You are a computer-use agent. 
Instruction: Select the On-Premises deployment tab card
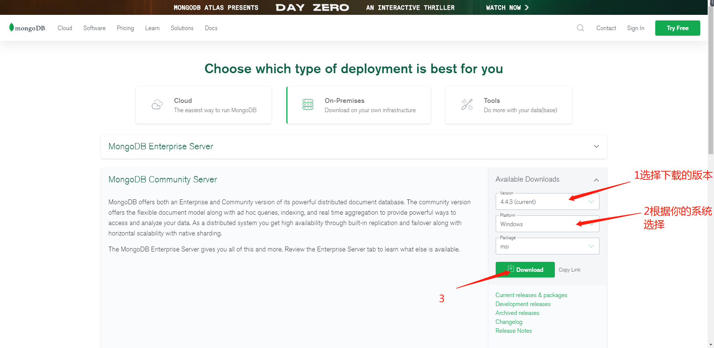(358, 105)
